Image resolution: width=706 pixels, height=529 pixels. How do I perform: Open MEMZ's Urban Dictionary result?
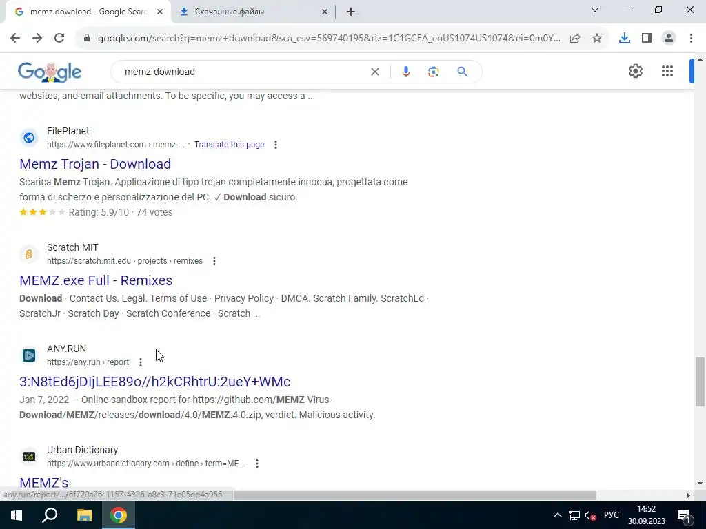43,483
